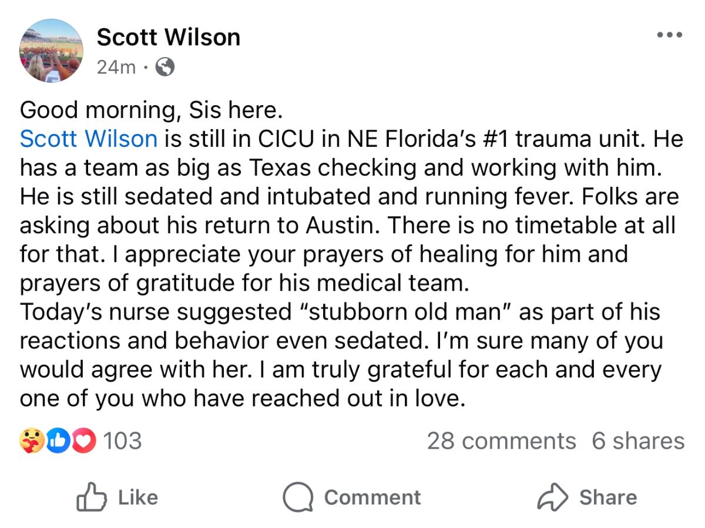705x528 pixels.
Task: Open the tagged blue Scott Wilson link
Action: (89, 139)
